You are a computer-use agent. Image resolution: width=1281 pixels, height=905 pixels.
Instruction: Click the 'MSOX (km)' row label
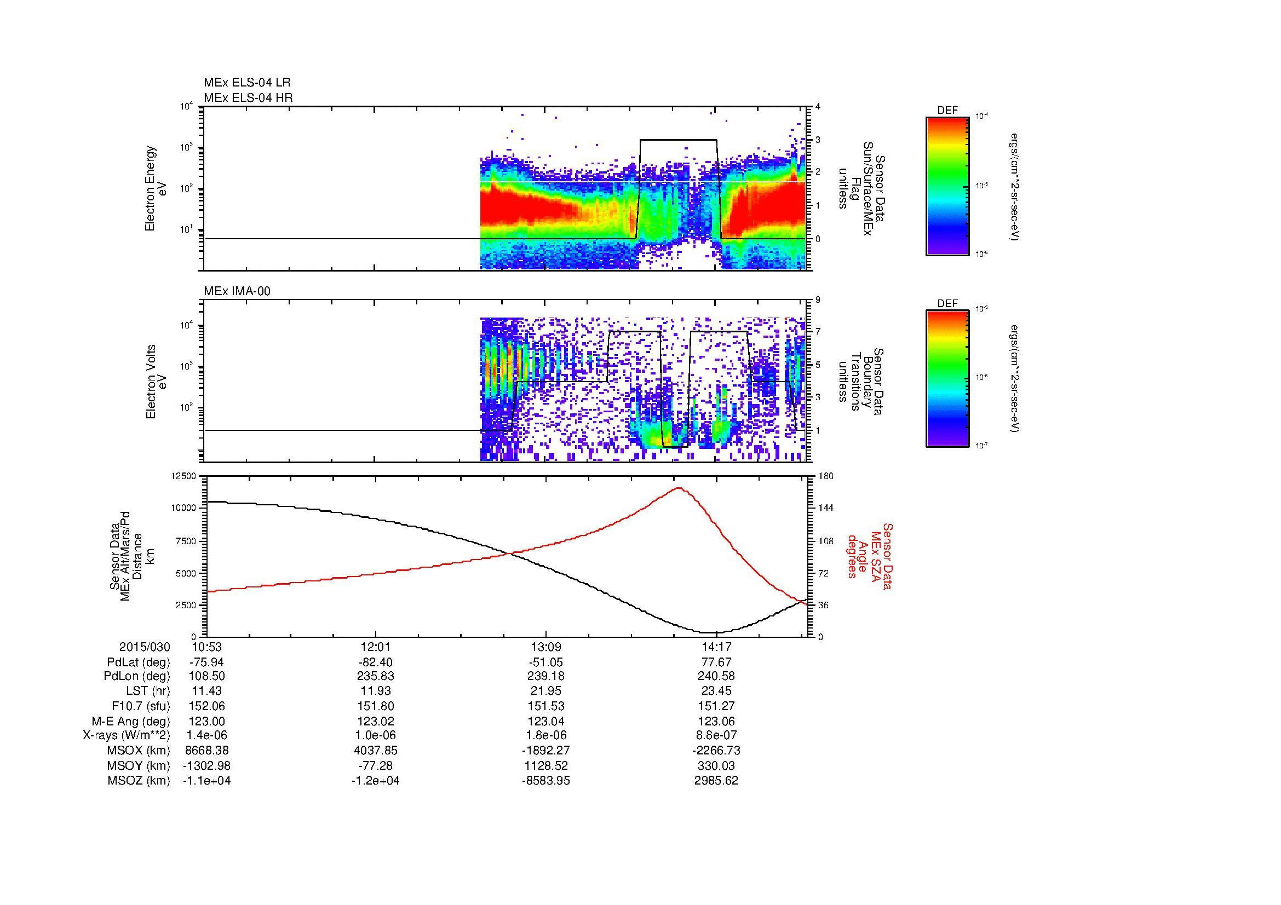[x=139, y=751]
